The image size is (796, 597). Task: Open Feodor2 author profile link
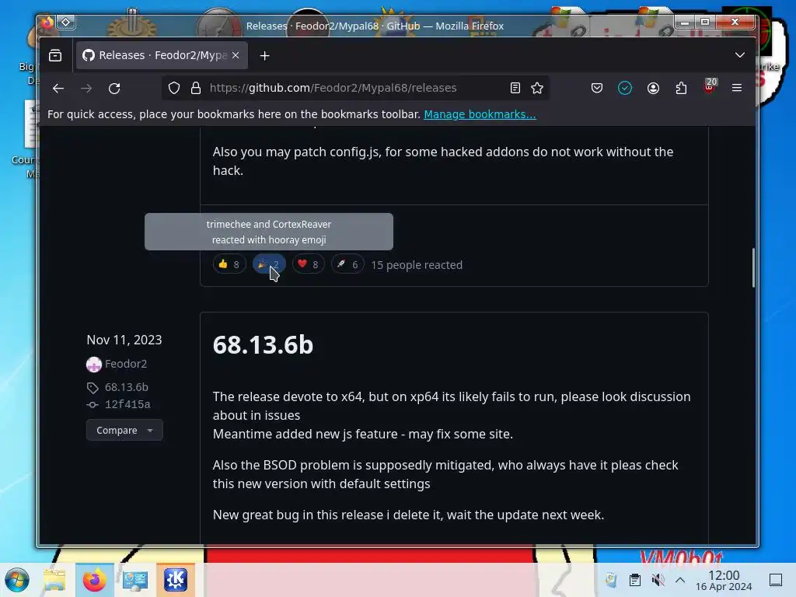pos(126,364)
